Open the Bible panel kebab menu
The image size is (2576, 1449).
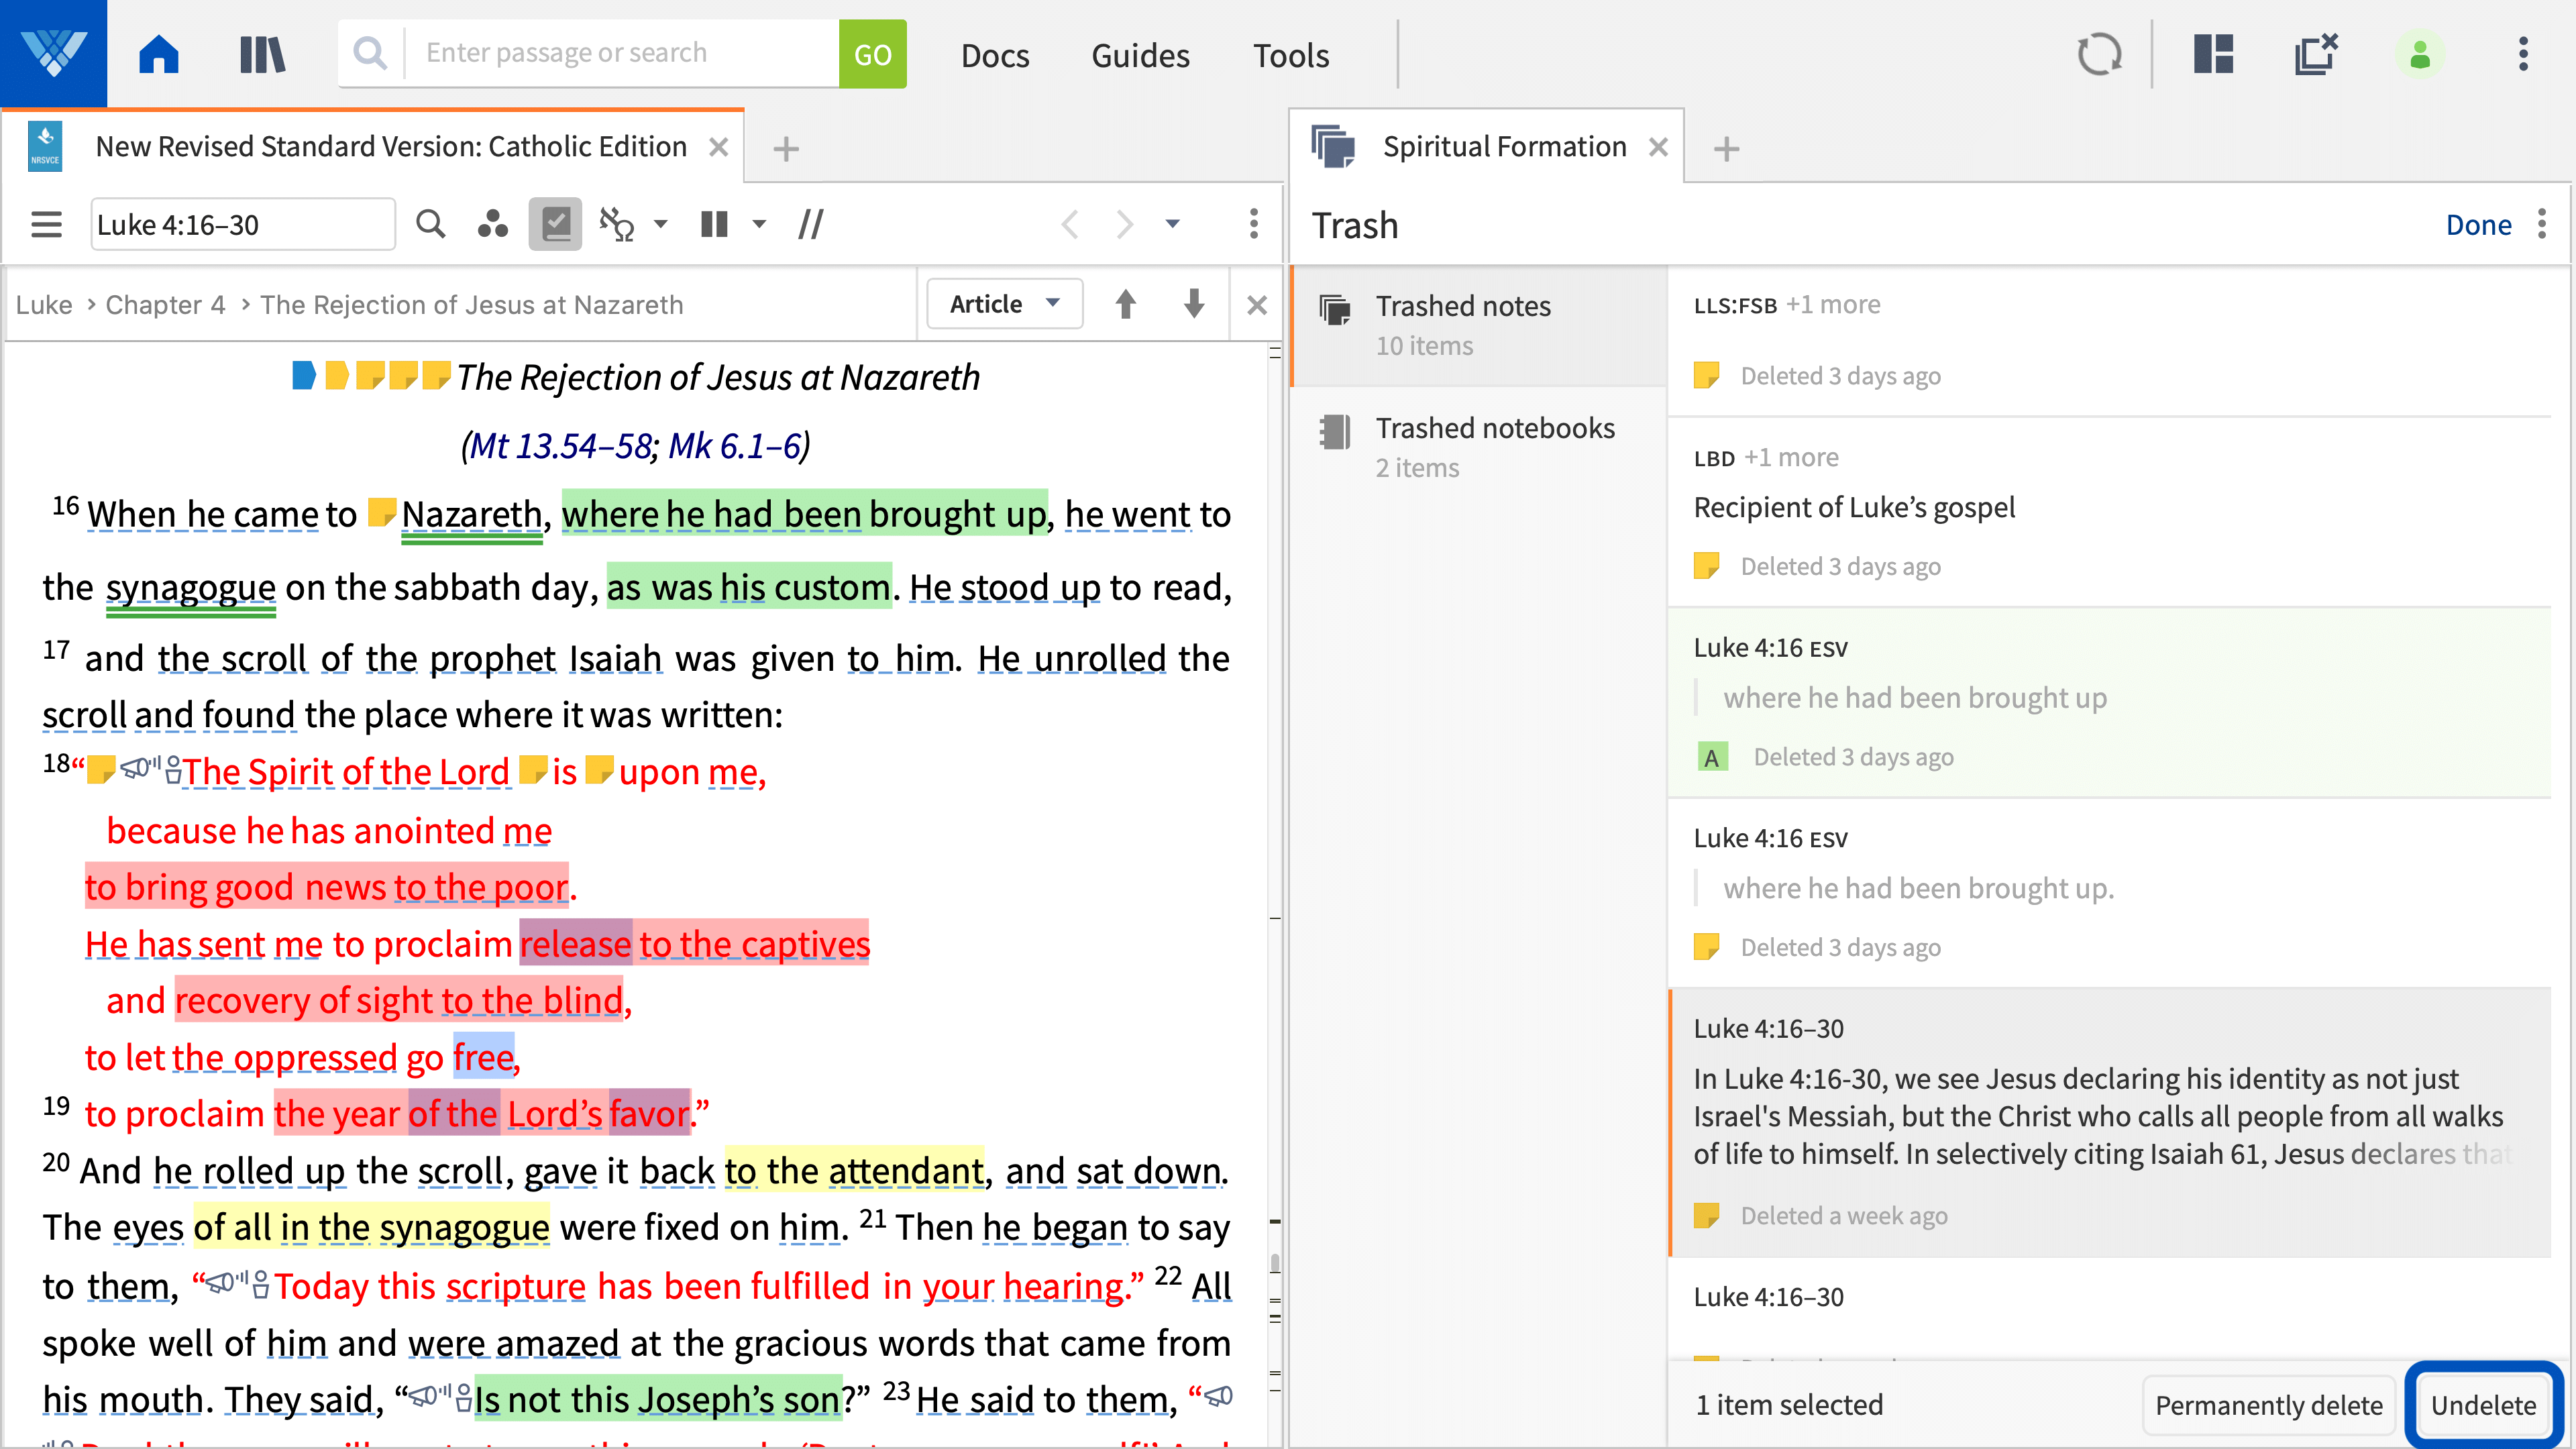[x=1254, y=224]
